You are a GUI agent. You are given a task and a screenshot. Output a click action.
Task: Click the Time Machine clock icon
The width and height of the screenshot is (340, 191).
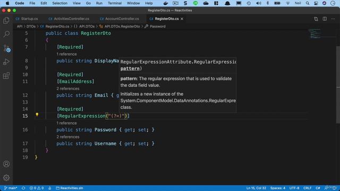(249, 3)
